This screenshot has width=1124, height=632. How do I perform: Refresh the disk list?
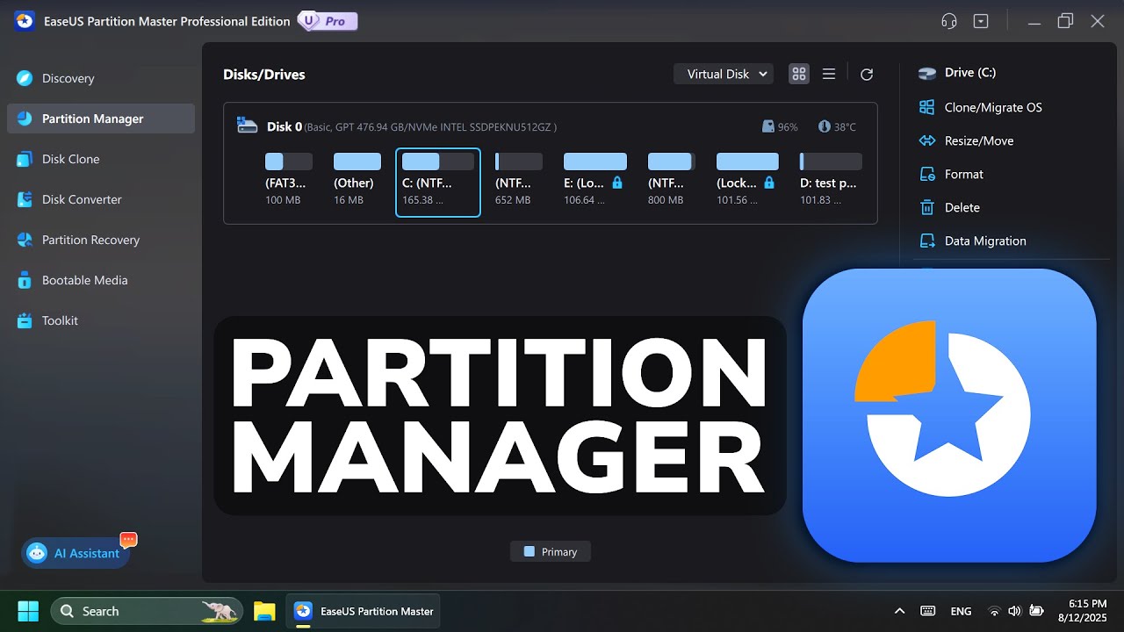(x=867, y=75)
